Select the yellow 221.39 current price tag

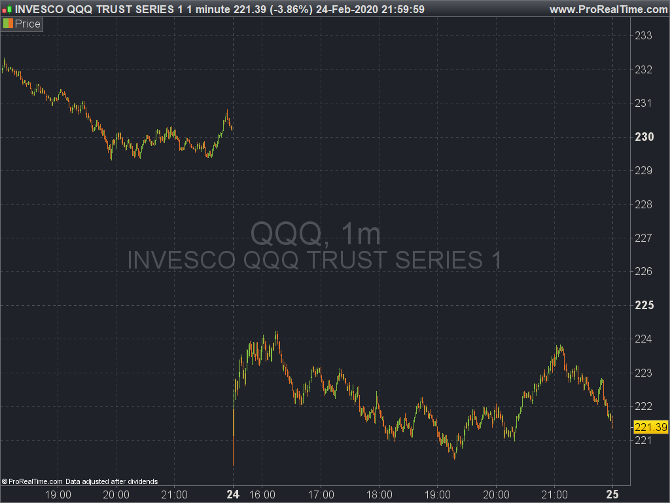(650, 427)
